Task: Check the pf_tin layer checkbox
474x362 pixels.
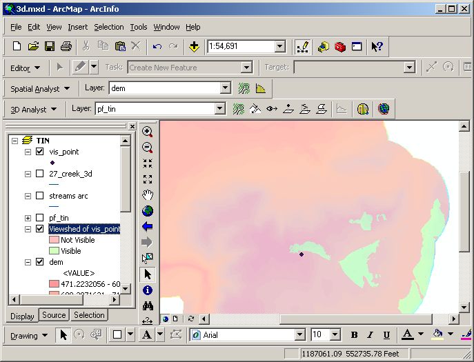Action: [x=39, y=218]
